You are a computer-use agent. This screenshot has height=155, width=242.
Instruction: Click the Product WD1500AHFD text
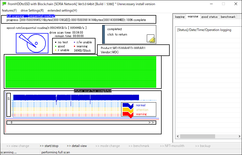click(123, 48)
